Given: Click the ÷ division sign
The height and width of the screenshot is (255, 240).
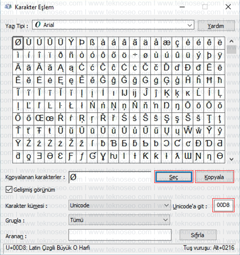Looking at the screenshot, I should pyautogui.click(x=135, y=55).
